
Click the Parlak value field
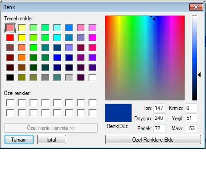(159, 128)
